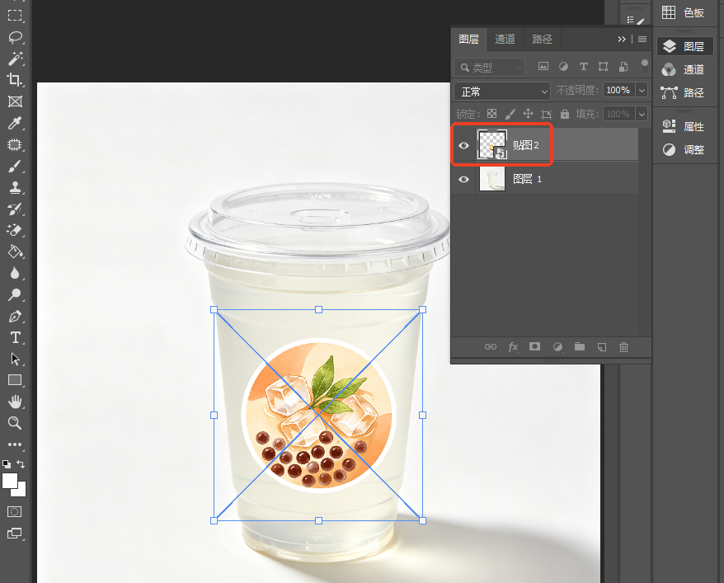Select the Rectangular Marquee tool

[x=15, y=15]
